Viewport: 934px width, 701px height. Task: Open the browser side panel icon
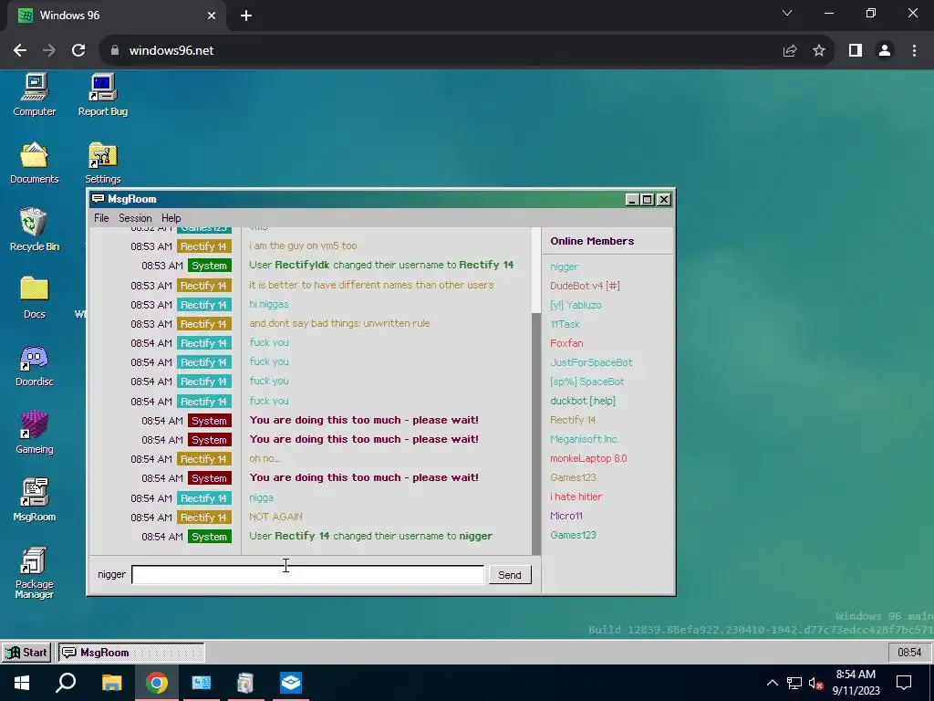(856, 51)
